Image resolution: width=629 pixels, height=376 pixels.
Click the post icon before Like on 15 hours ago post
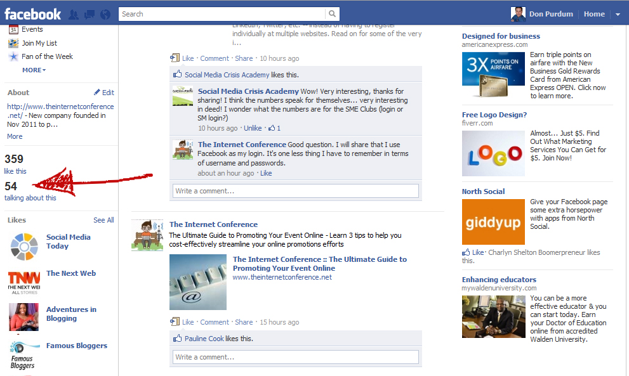175,321
